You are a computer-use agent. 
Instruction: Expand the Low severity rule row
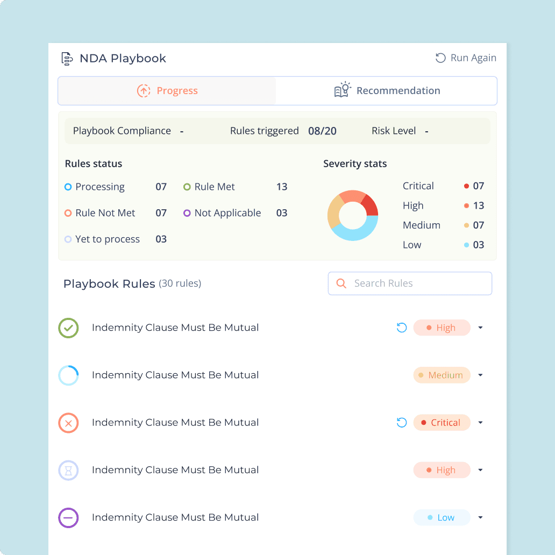(480, 517)
